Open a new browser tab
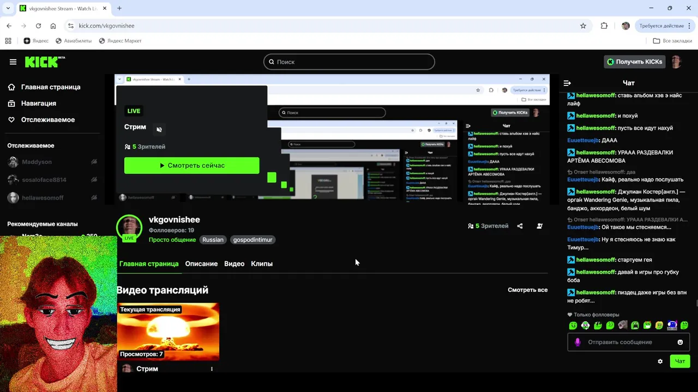Viewport: 698px width, 392px height. (x=119, y=8)
